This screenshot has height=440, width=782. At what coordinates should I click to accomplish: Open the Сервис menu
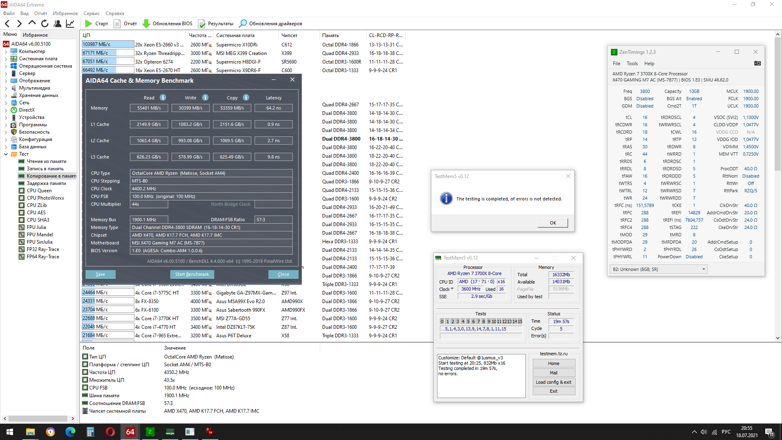(91, 13)
